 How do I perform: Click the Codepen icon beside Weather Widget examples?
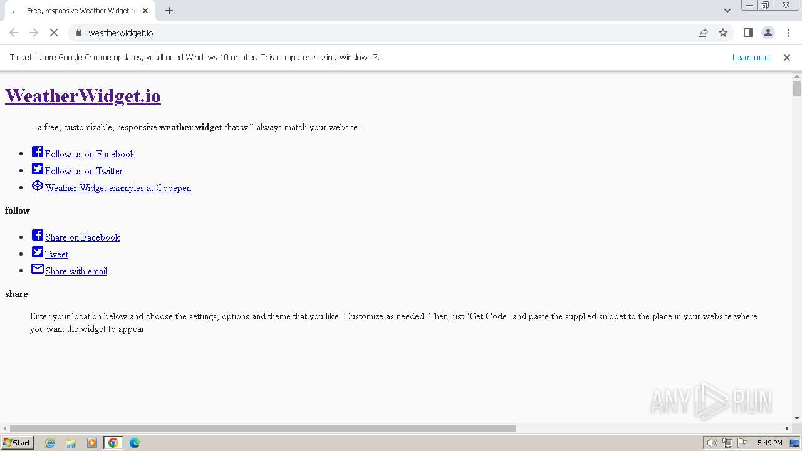tap(38, 186)
